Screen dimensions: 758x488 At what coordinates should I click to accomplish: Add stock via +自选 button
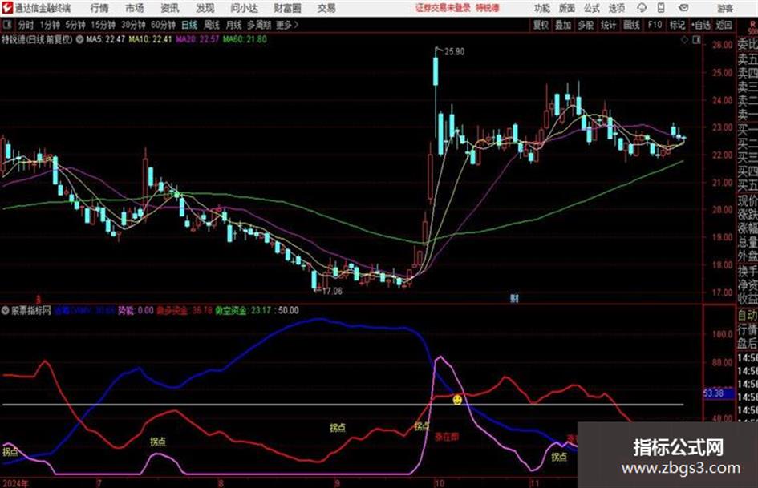coord(700,25)
